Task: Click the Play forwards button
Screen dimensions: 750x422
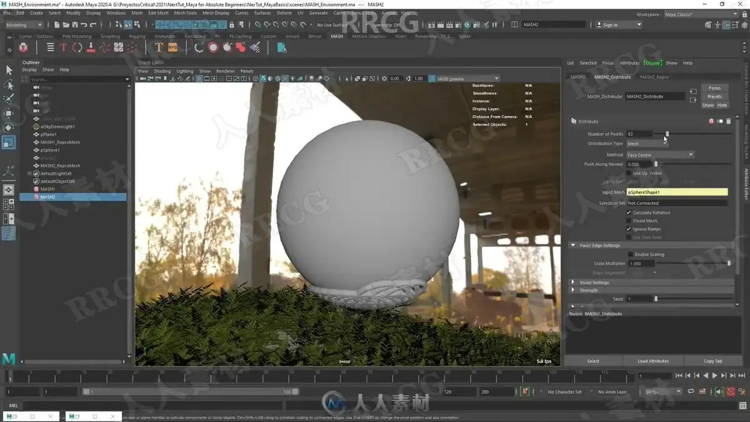Action: tap(715, 376)
